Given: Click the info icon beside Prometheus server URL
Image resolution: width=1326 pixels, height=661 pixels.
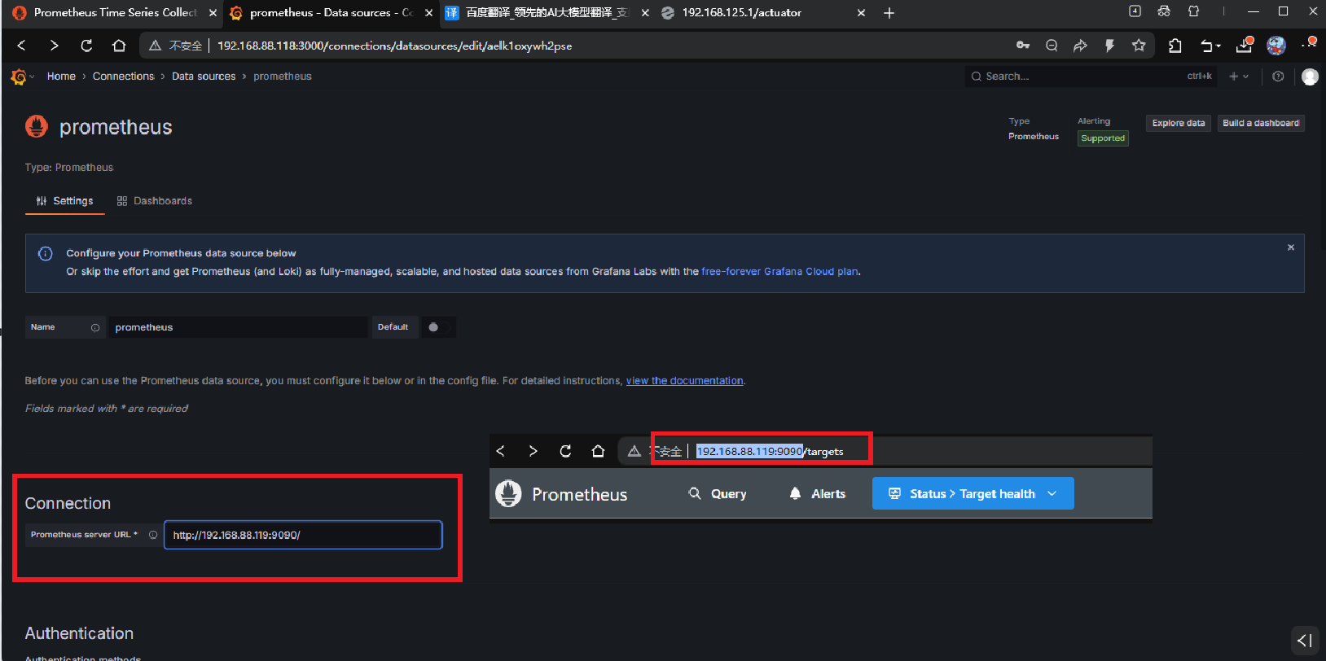Looking at the screenshot, I should pyautogui.click(x=153, y=535).
